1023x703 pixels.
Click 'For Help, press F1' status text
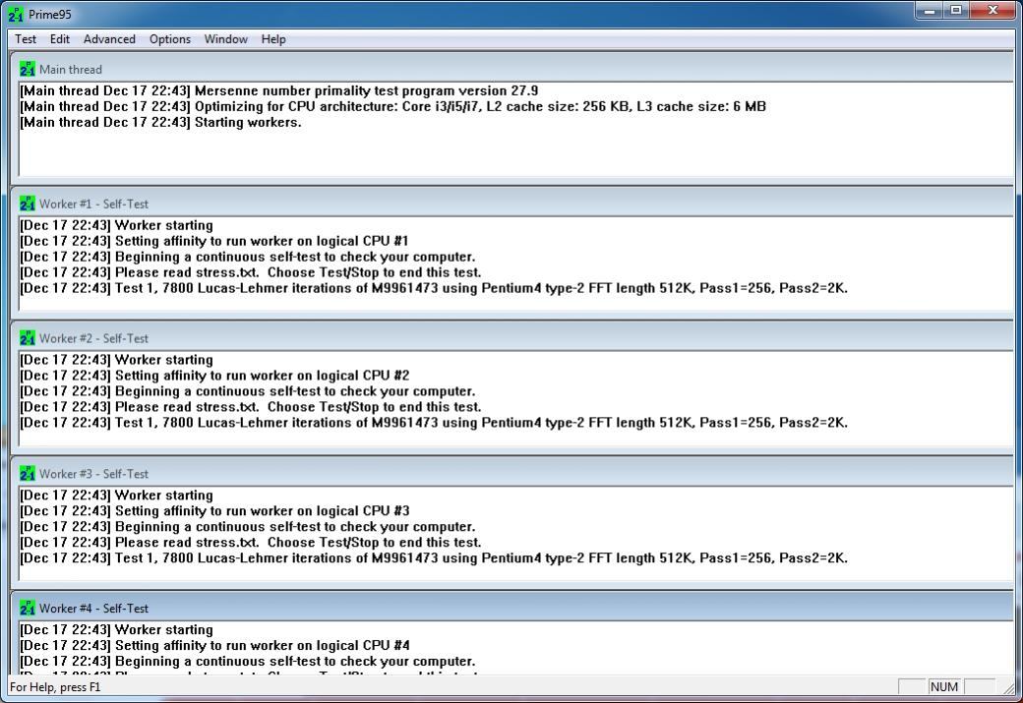click(x=55, y=686)
